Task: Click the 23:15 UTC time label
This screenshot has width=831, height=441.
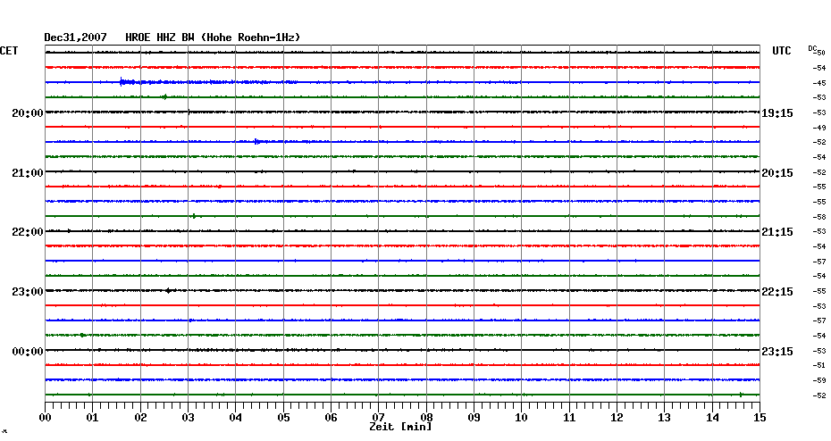Action: click(777, 352)
